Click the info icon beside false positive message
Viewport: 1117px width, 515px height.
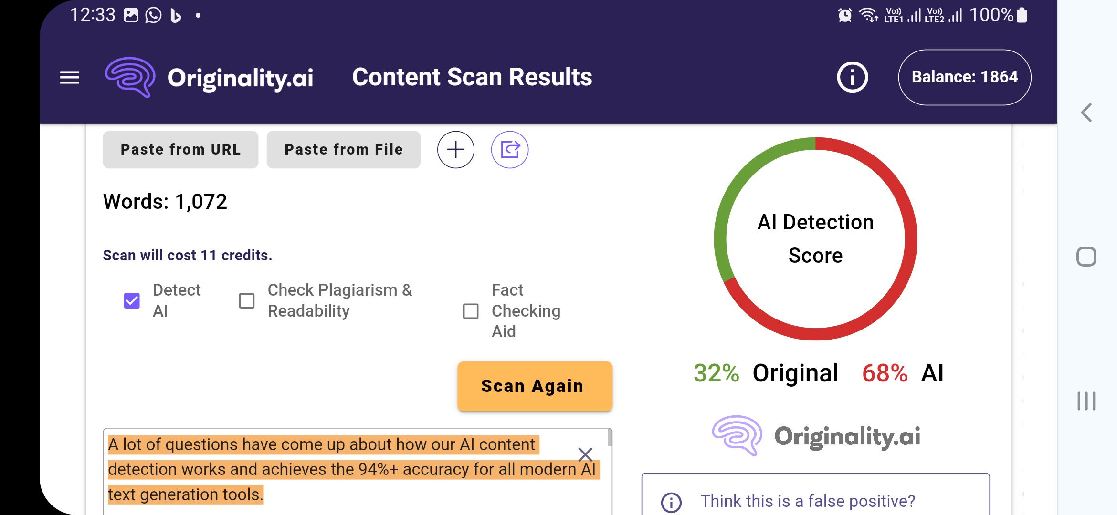point(672,501)
